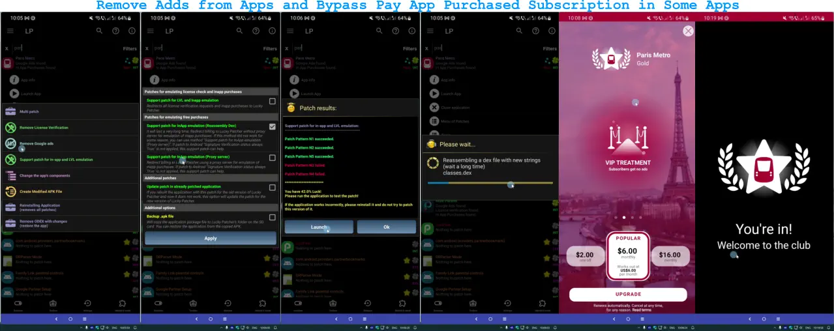Choose Remove License Verification
This screenshot has height=331, width=834.
coord(71,128)
